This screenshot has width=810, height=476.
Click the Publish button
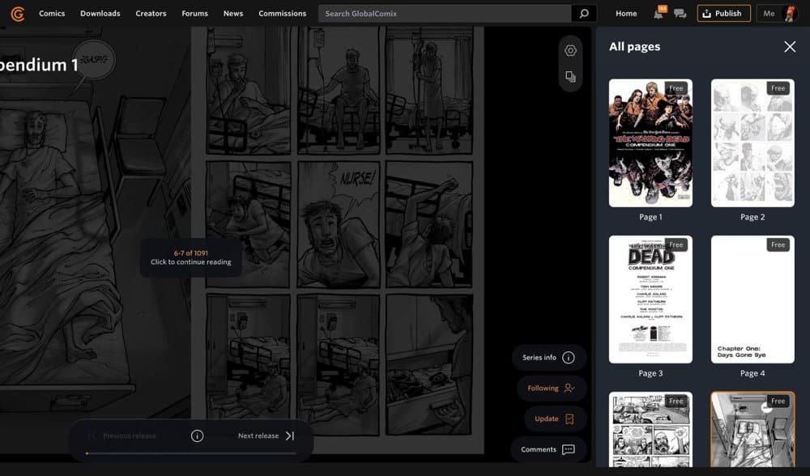(x=723, y=14)
